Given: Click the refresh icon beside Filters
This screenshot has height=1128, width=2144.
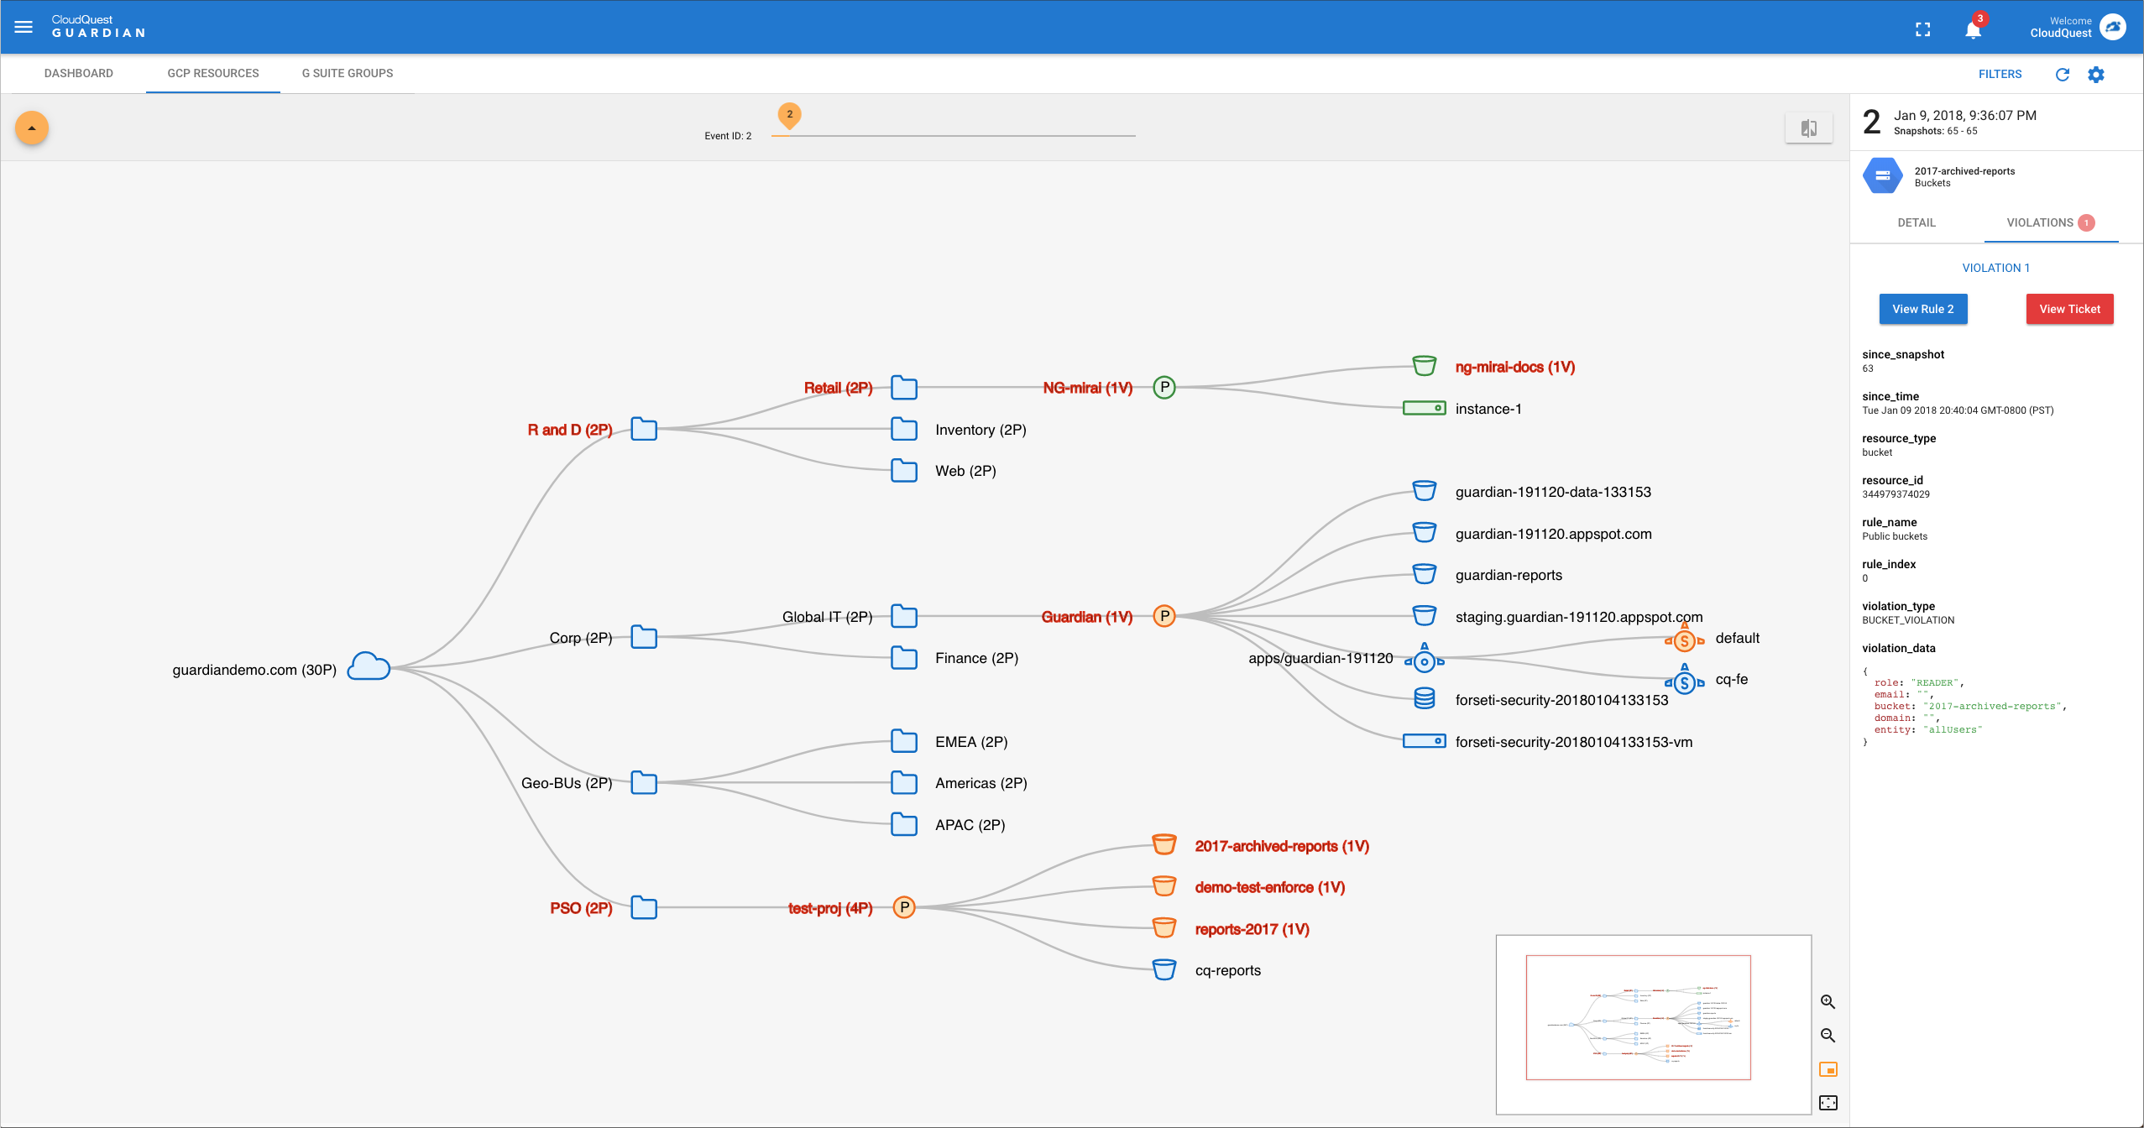Looking at the screenshot, I should coord(2063,75).
